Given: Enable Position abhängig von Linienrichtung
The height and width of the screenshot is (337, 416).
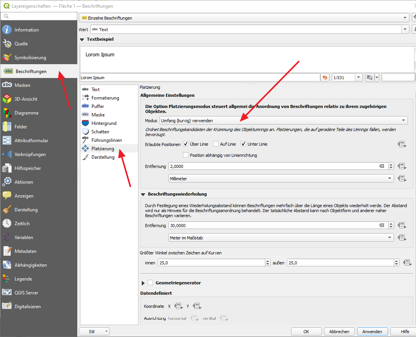Looking at the screenshot, I should [186, 155].
